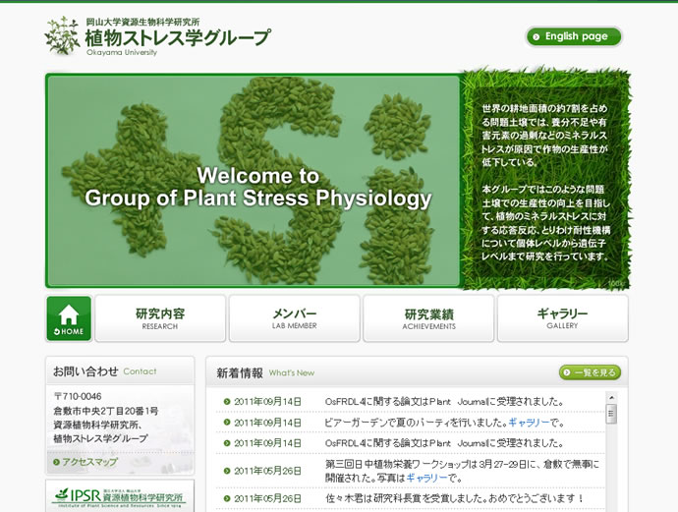Click the news list scrollbar thumb

pyautogui.click(x=611, y=414)
